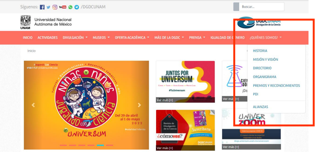Go to previous carousel slide arrow
320x152 pixels.
coord(33,105)
